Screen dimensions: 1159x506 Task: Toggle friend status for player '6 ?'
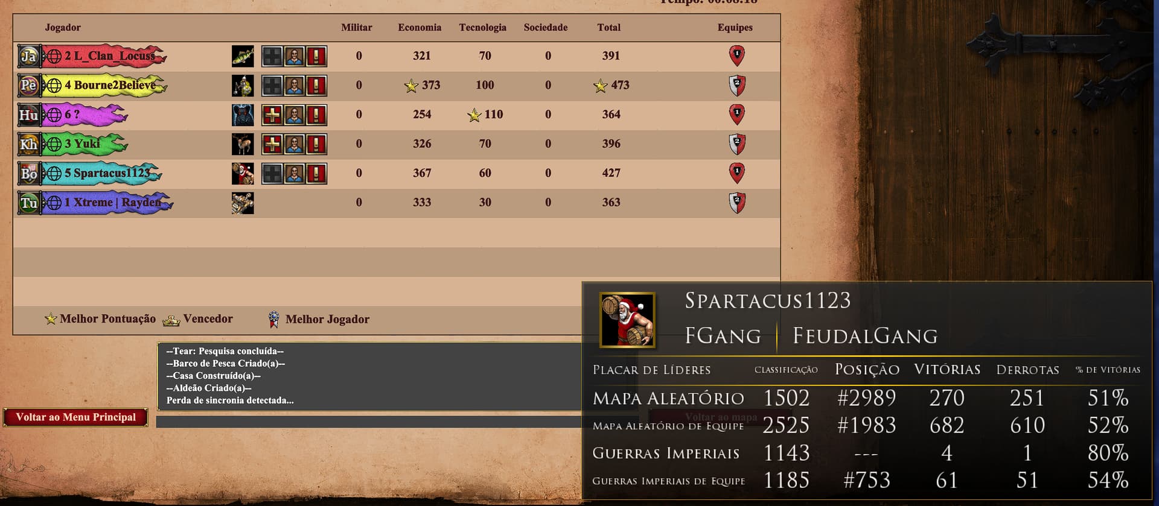pyautogui.click(x=273, y=115)
